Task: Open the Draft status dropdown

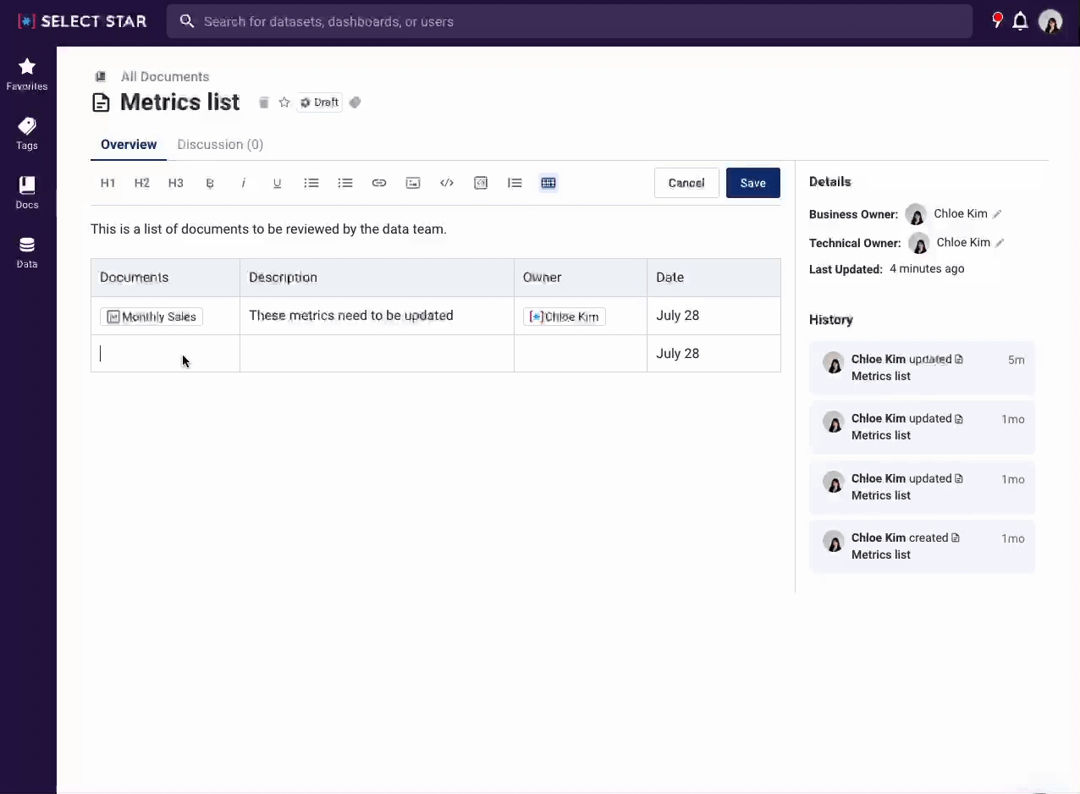Action: click(x=319, y=102)
